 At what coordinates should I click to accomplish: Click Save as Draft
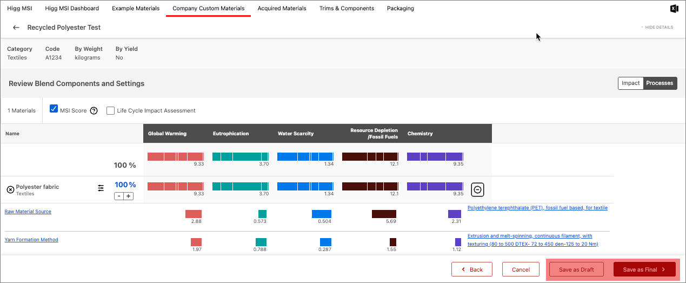[x=576, y=269]
